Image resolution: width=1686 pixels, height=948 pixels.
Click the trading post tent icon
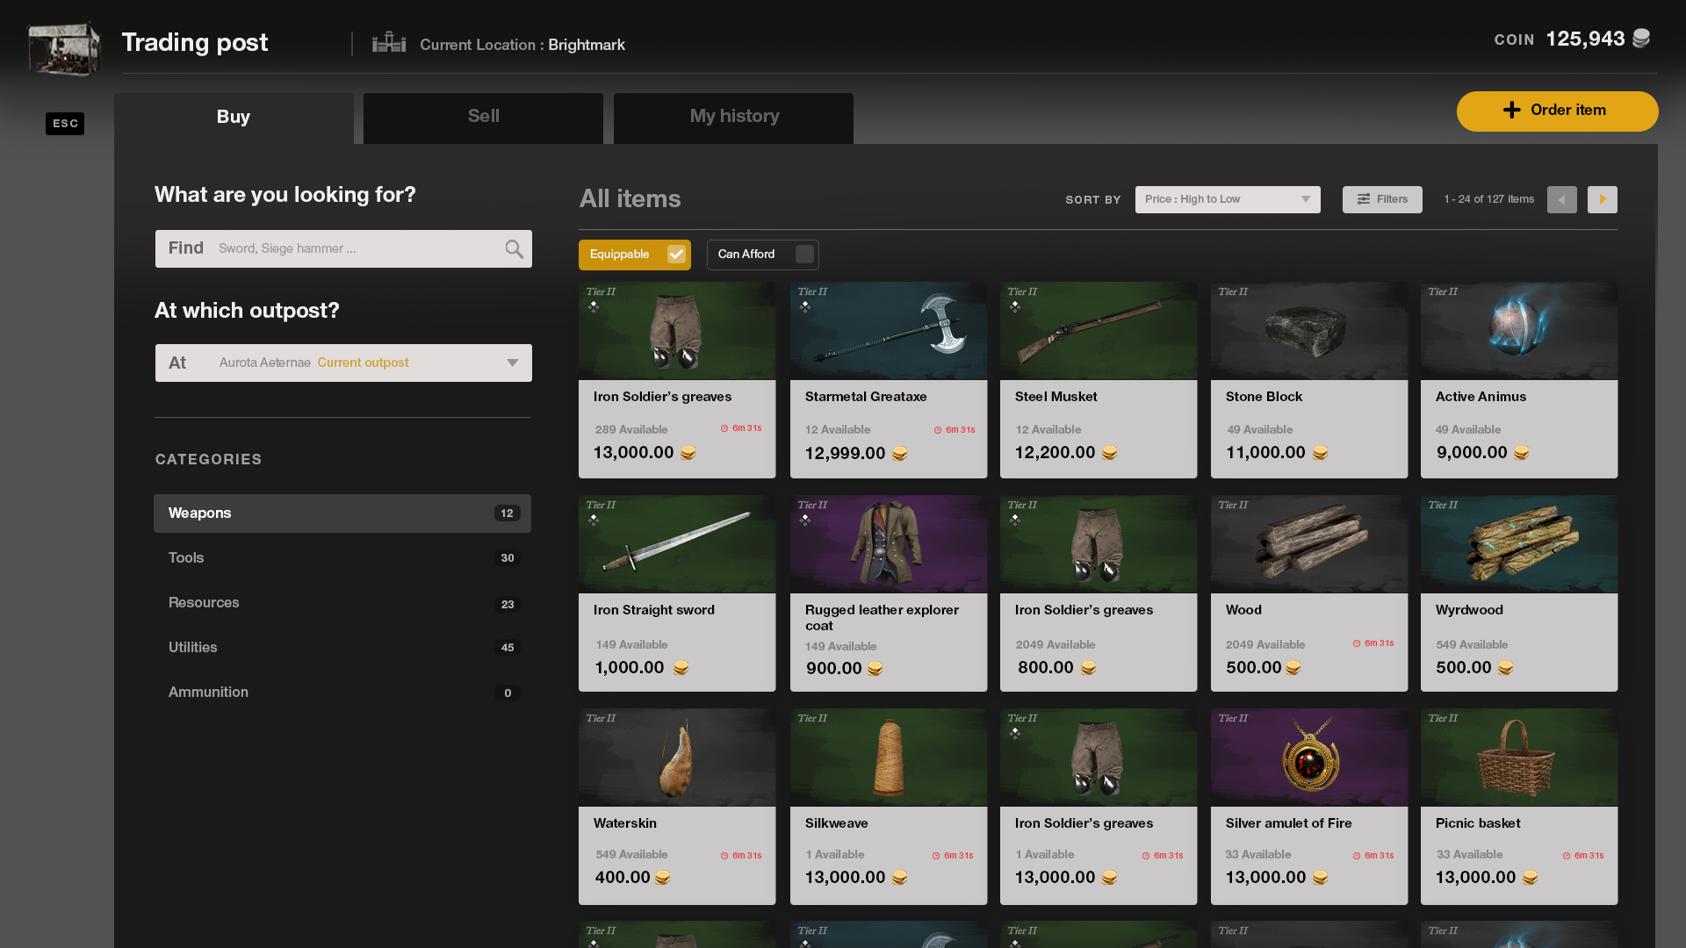tap(63, 47)
